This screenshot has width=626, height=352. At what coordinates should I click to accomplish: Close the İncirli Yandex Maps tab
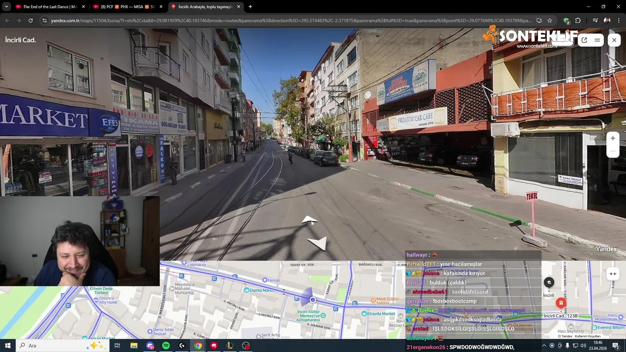coord(239,7)
